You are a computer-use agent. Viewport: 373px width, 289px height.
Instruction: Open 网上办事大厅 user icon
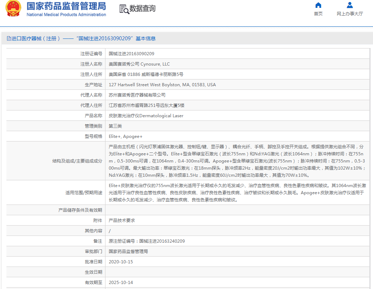pyautogui.click(x=350, y=5)
